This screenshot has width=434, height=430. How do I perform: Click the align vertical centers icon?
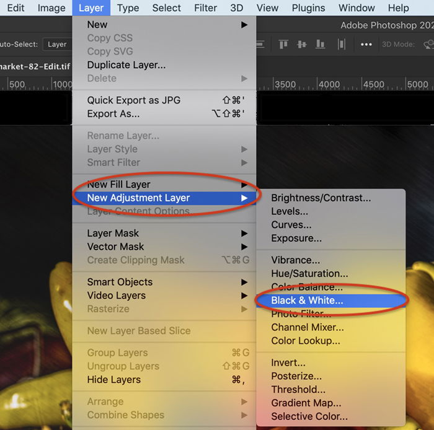point(301,44)
